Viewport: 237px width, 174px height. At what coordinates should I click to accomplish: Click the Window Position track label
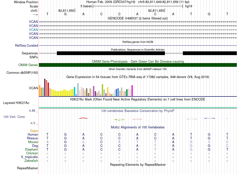[26, 2]
